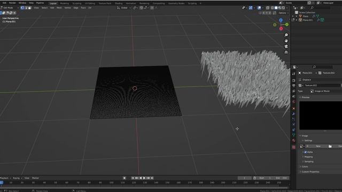This screenshot has height=192, width=342.
Task: Open the View menu in viewport header
Action: click(36, 7)
